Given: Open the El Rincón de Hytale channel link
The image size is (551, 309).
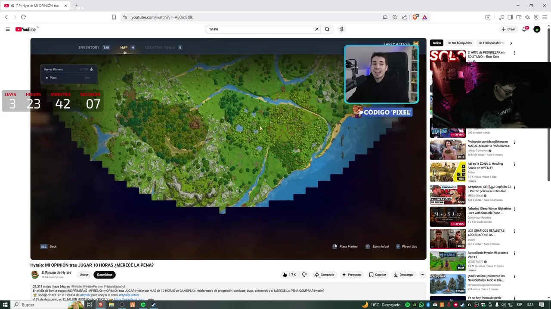Looking at the screenshot, I should point(56,273).
